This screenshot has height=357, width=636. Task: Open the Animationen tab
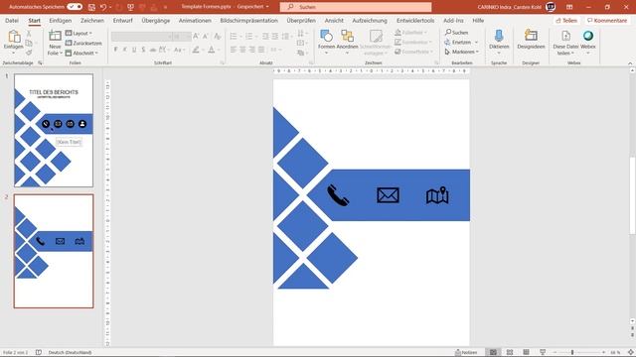[195, 20]
